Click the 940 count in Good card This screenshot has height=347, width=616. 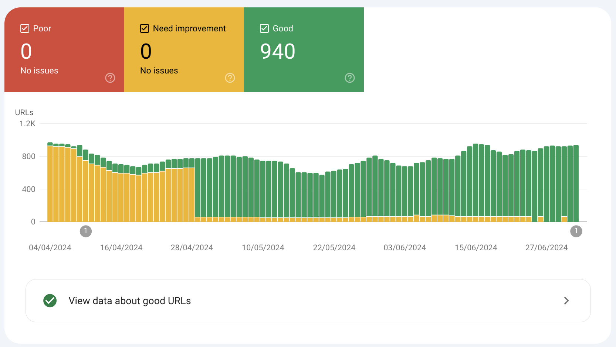click(x=278, y=51)
